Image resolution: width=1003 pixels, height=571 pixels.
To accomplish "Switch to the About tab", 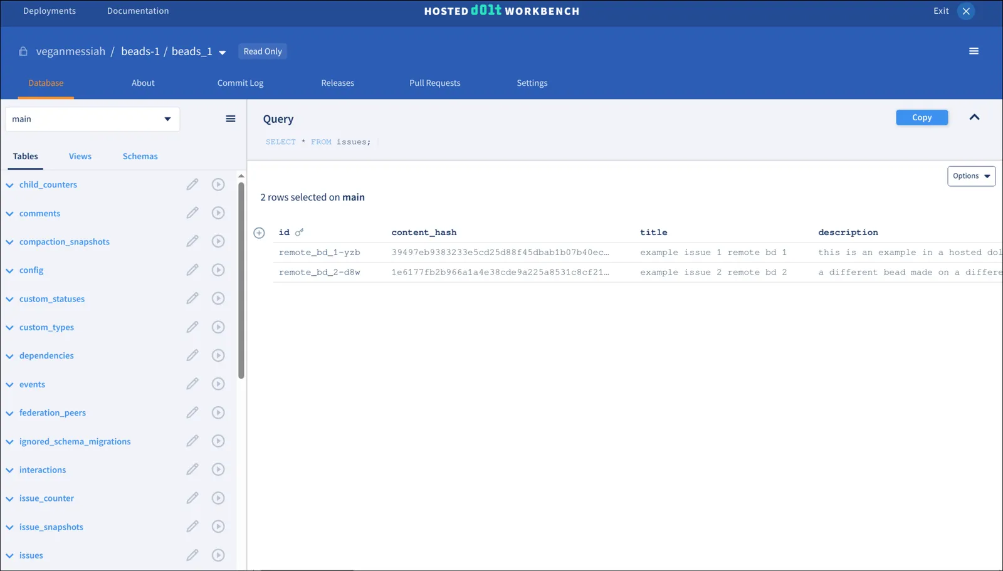I will pyautogui.click(x=143, y=83).
